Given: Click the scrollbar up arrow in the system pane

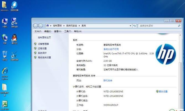Looking at the screenshot, I should 180,35.
